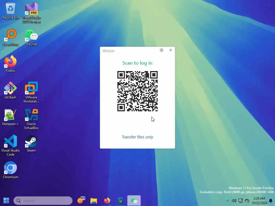275x206 pixels.
Task: Select the Git Bash desktop shortcut
Action: pyautogui.click(x=10, y=90)
